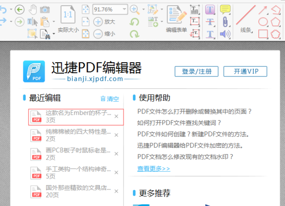Expand the add content dropdown arrow
285x206 pixels.
(x=162, y=22)
